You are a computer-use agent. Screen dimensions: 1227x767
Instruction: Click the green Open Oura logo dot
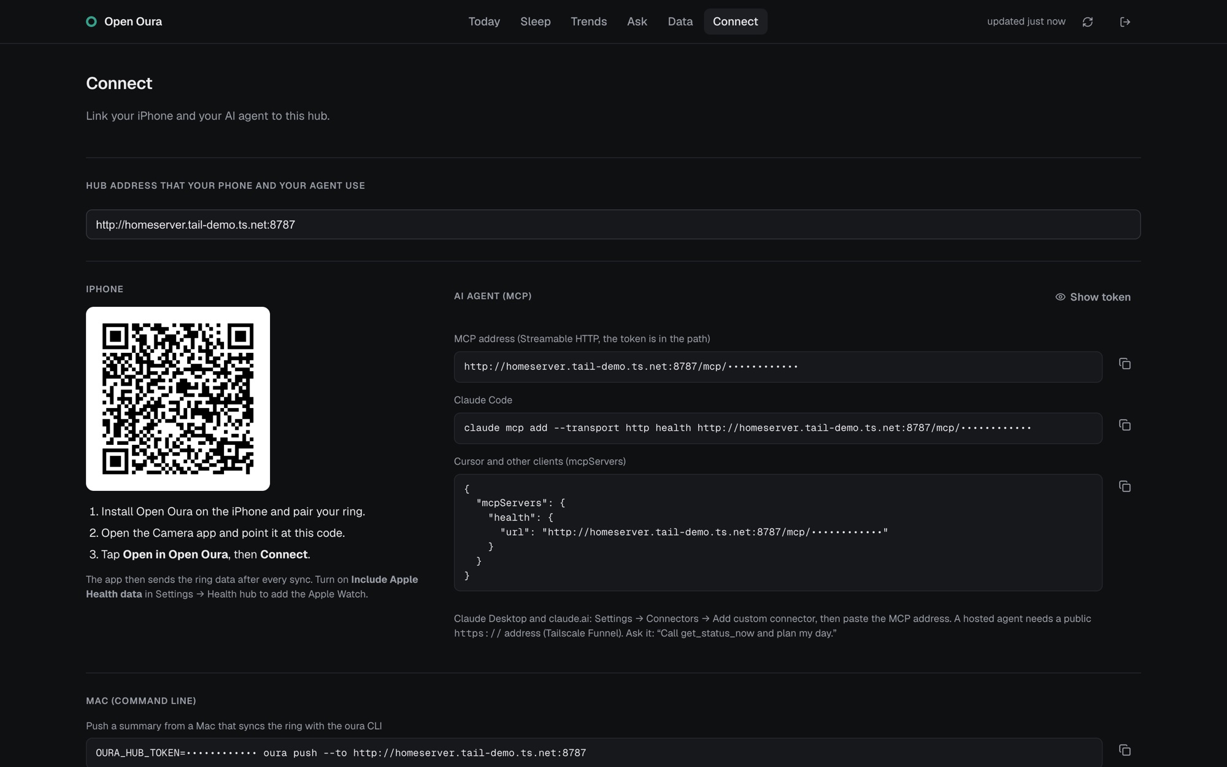coord(91,21)
